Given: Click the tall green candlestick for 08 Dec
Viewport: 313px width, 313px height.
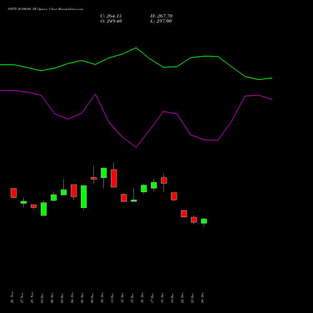Looking at the screenshot, I should [84, 197].
